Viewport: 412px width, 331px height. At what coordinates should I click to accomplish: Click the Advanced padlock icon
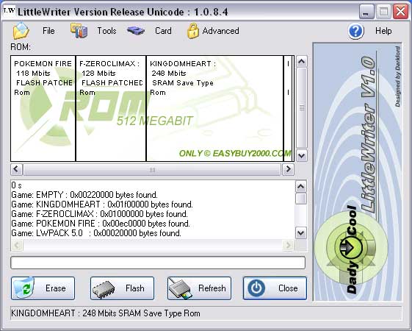[193, 31]
